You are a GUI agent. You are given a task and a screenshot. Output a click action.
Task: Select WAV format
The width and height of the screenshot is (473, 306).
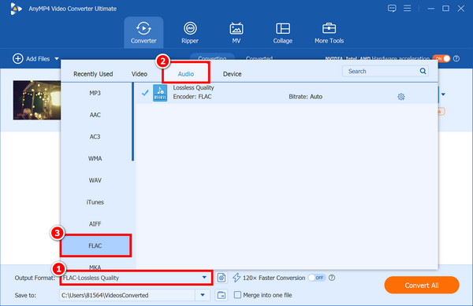95,180
